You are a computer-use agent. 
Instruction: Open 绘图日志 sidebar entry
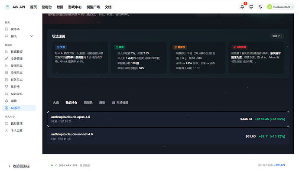[19, 73]
